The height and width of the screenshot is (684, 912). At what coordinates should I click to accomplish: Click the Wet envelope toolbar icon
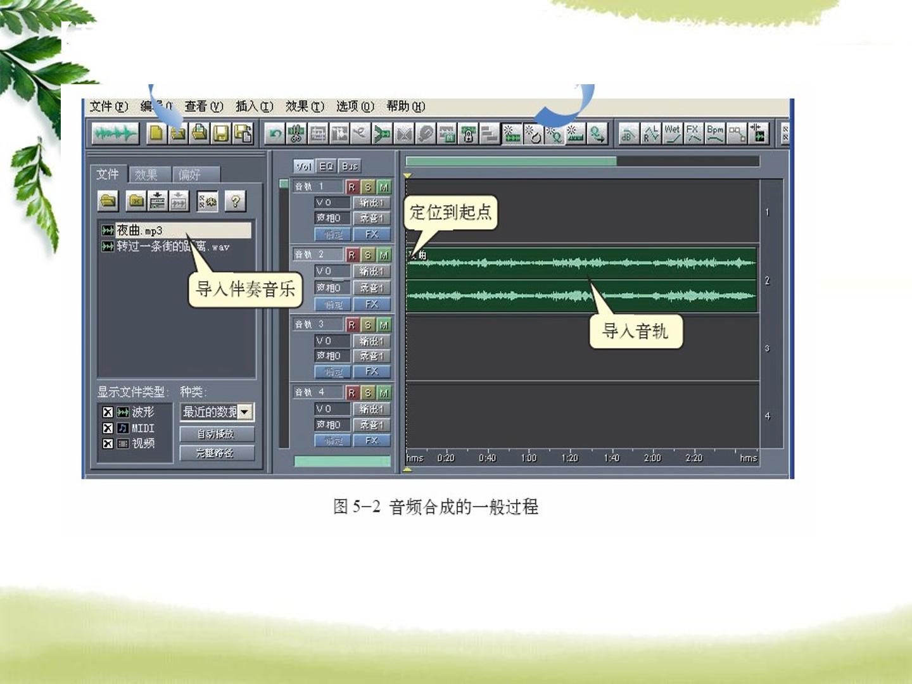[672, 133]
